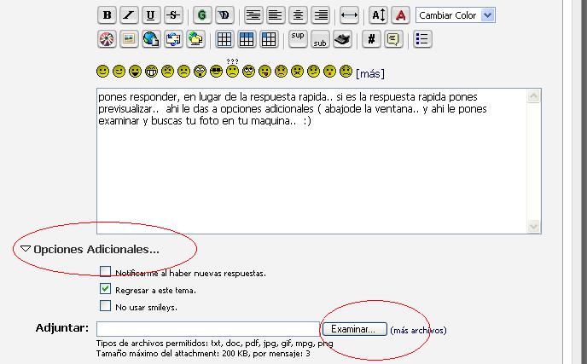Toggle bold formatting with the B button
The height and width of the screenshot is (364, 587).
point(107,15)
